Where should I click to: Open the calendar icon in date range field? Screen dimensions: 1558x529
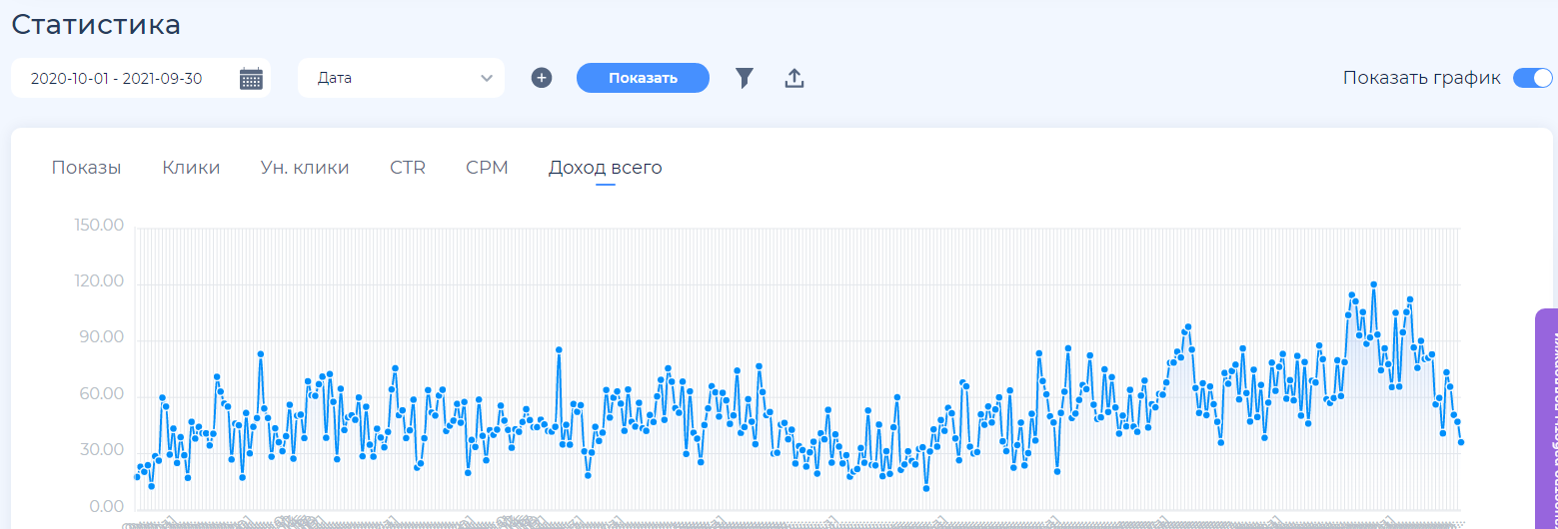251,79
